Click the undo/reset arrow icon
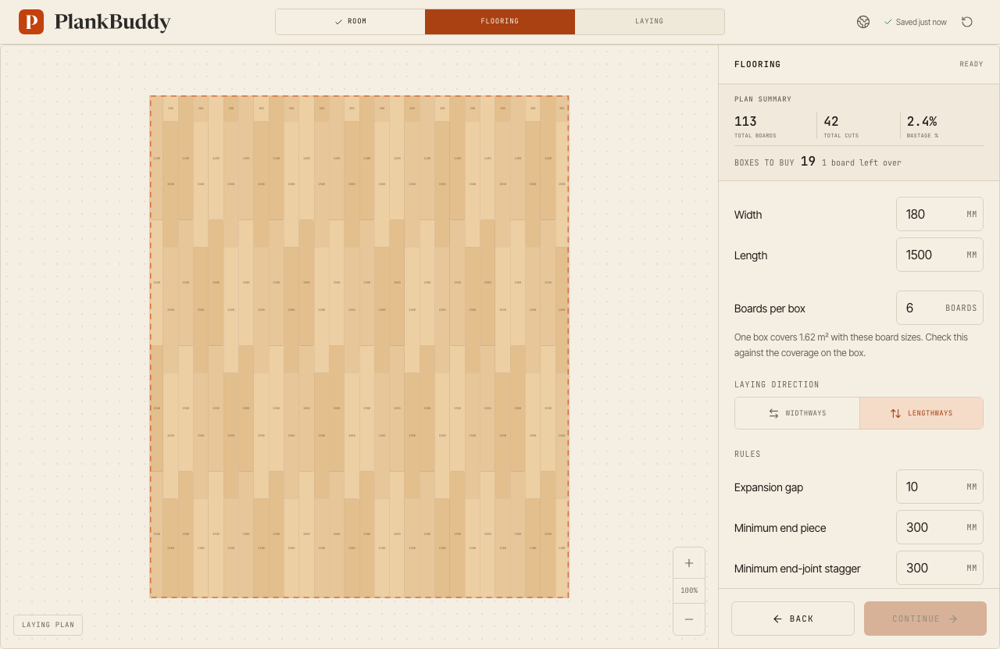 (x=967, y=22)
